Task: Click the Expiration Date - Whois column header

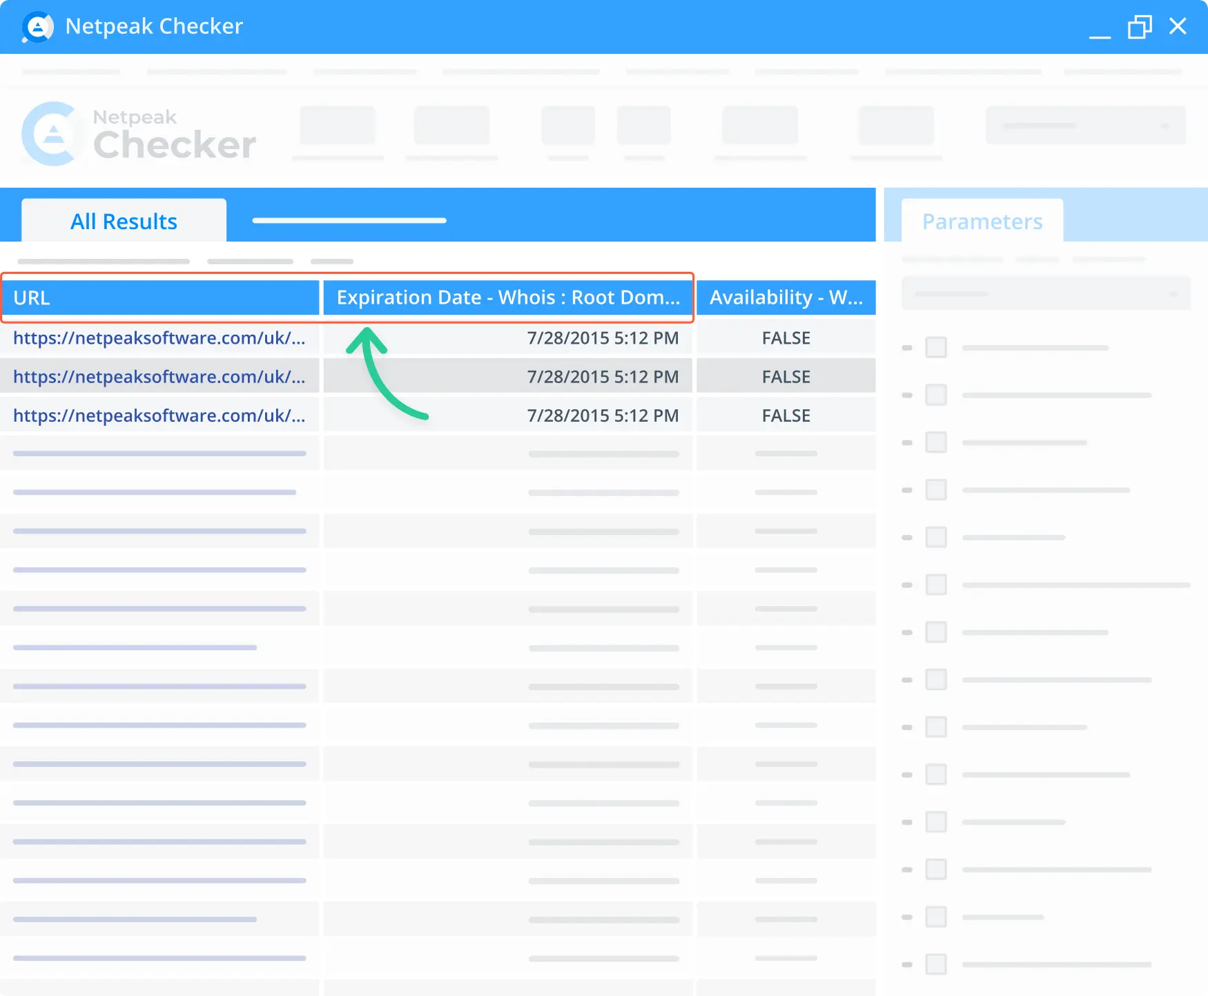Action: click(x=508, y=297)
